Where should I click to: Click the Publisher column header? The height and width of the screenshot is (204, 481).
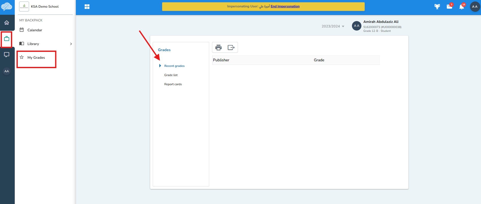coord(221,60)
